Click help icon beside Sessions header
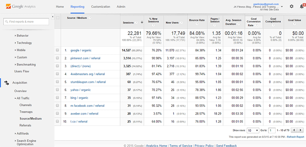The width and height of the screenshot is (306, 147). 137,23
